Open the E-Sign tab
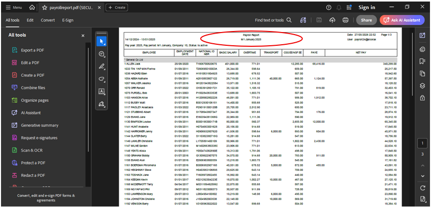Screen dimensions: 431x207 coord(67,20)
